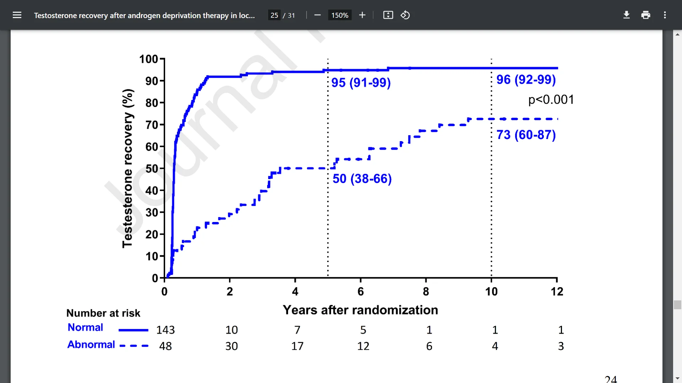The width and height of the screenshot is (682, 383).
Task: Click the 'Normal' legend label
Action: point(85,327)
